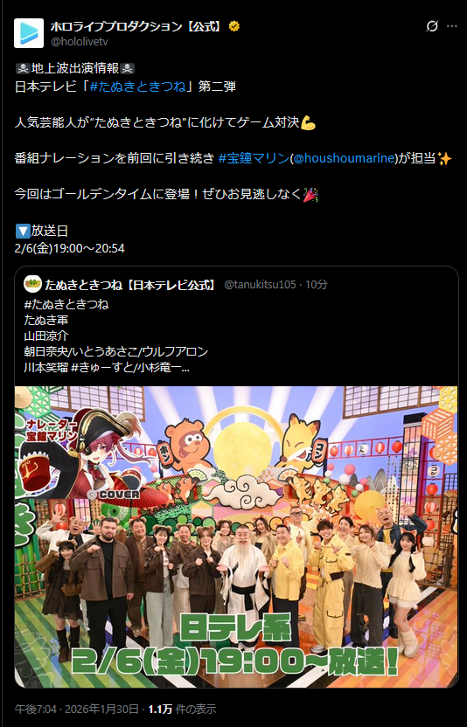Open the hololive production profile avatar
Screen dimensions: 467x727
pyautogui.click(x=29, y=33)
